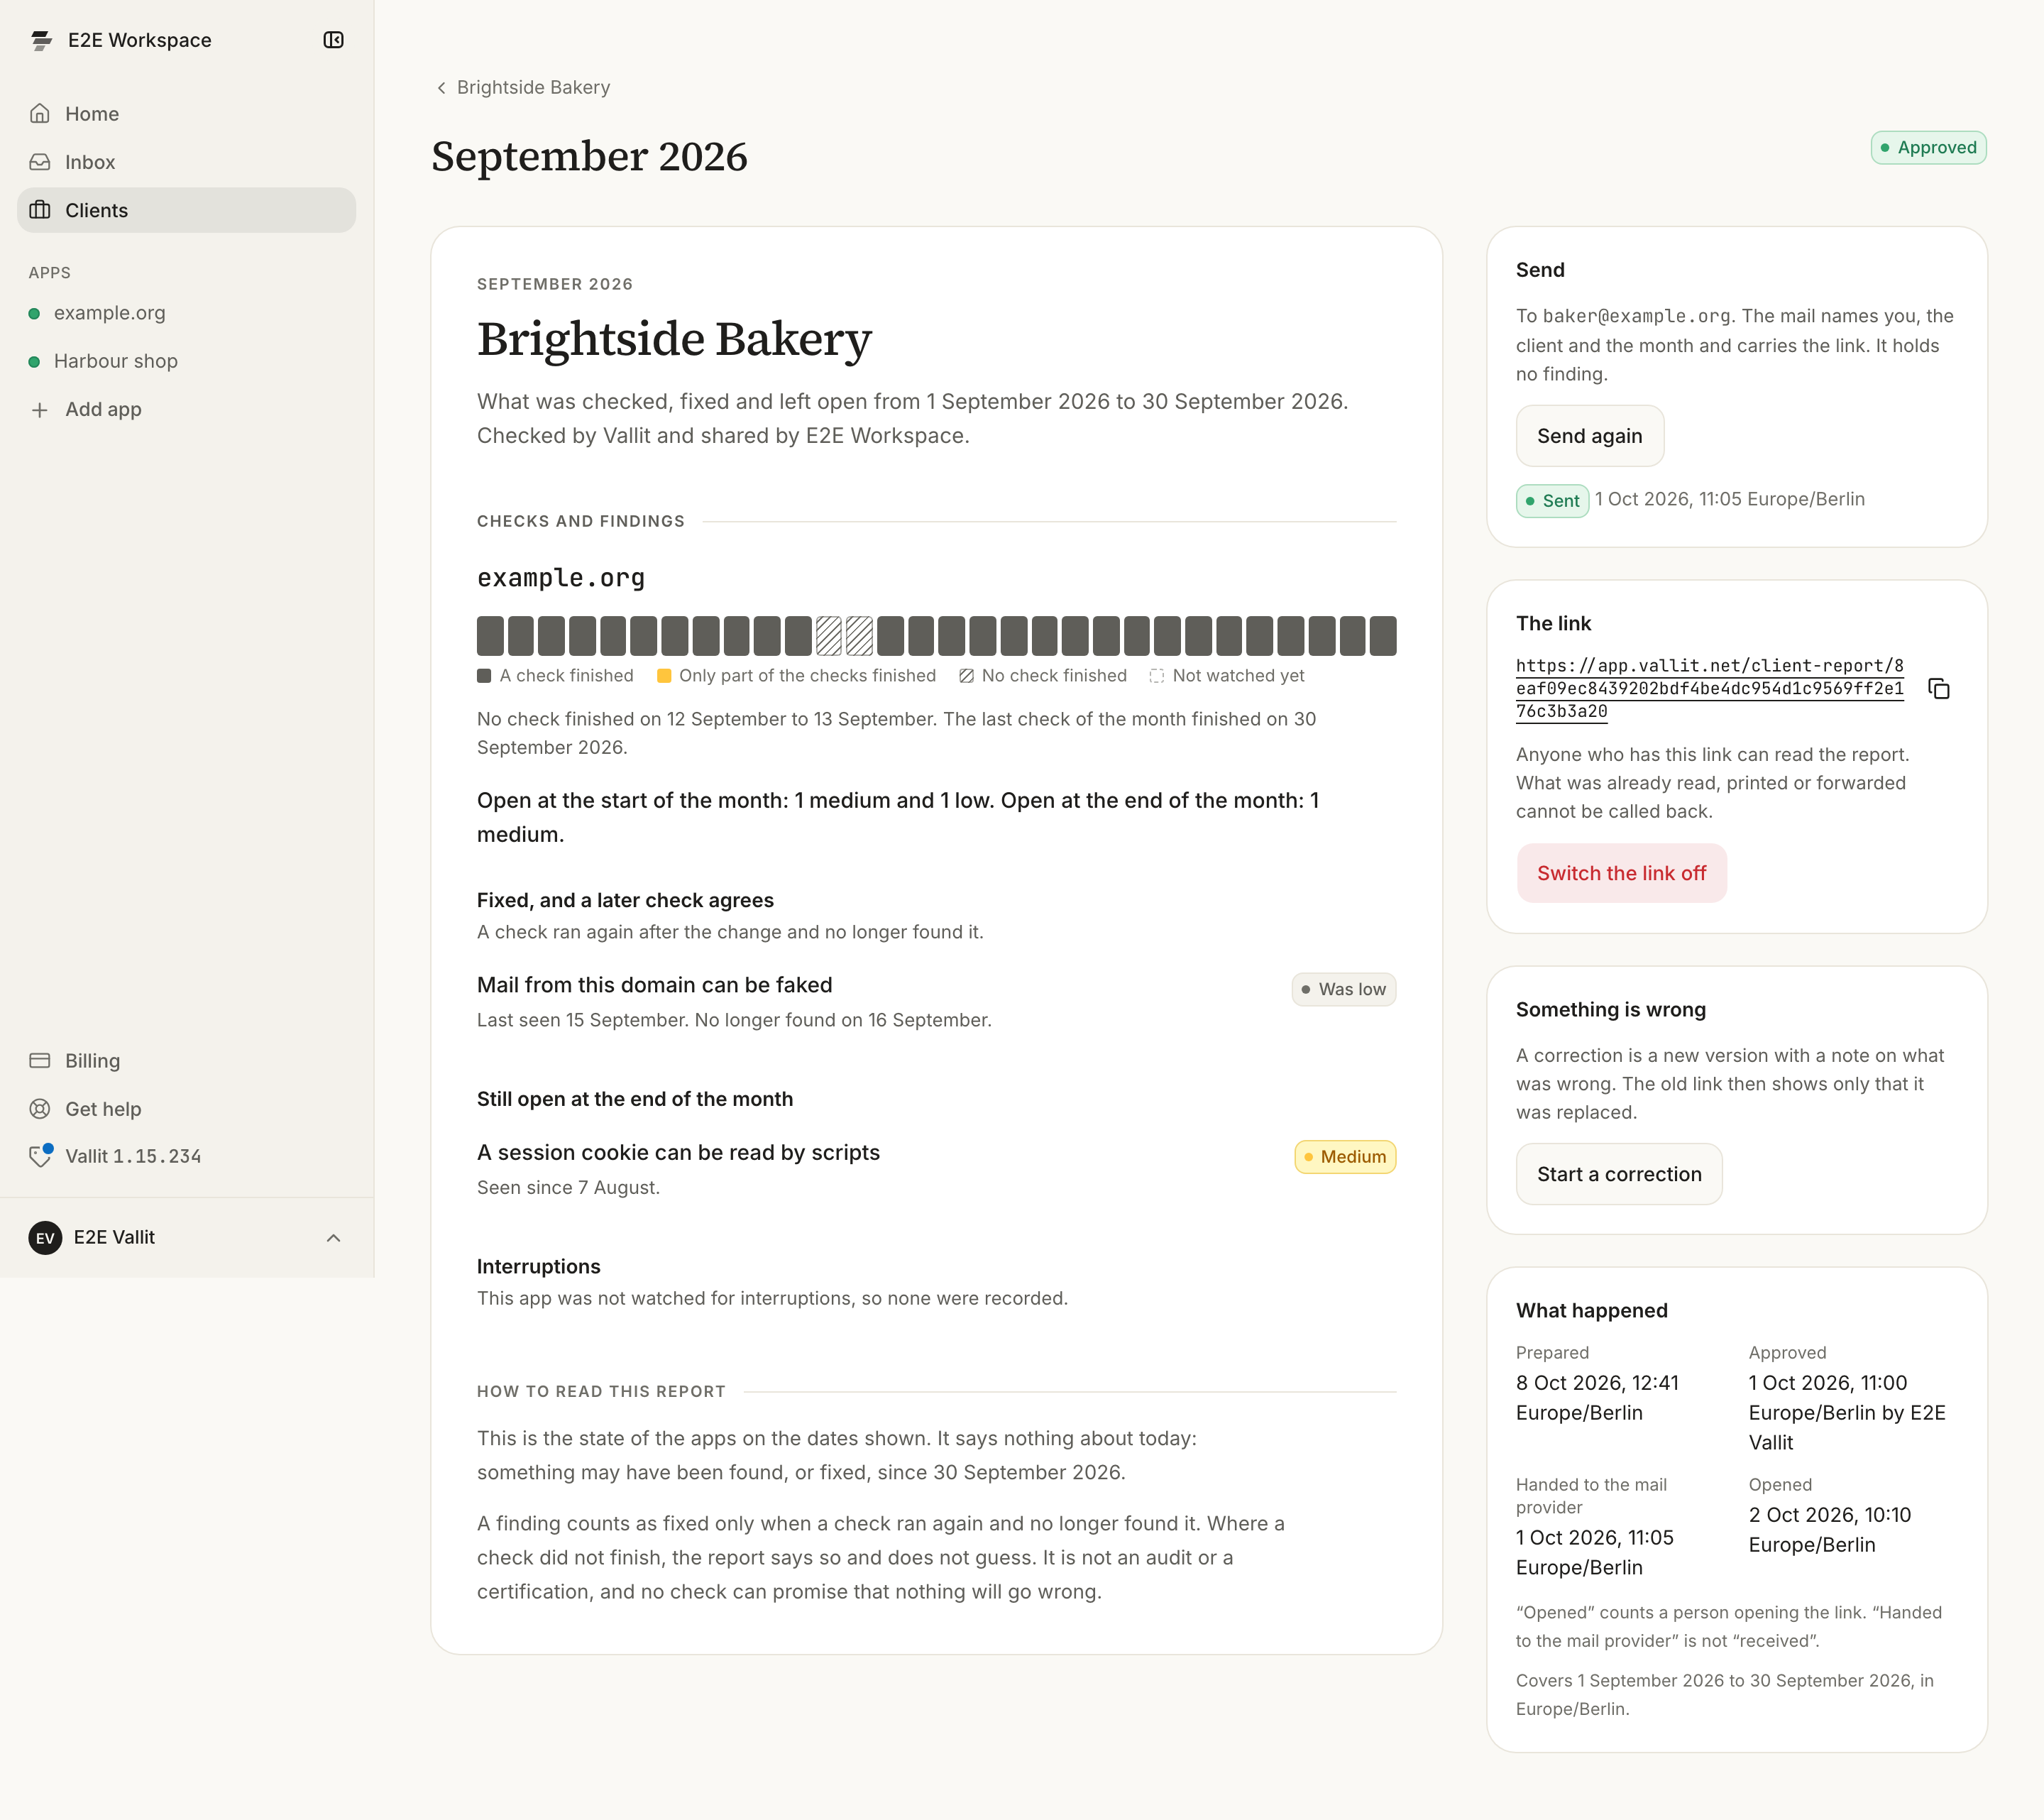Viewport: 2044px width, 1820px height.
Task: Click the green dot beside Harbour shop
Action: (x=34, y=362)
